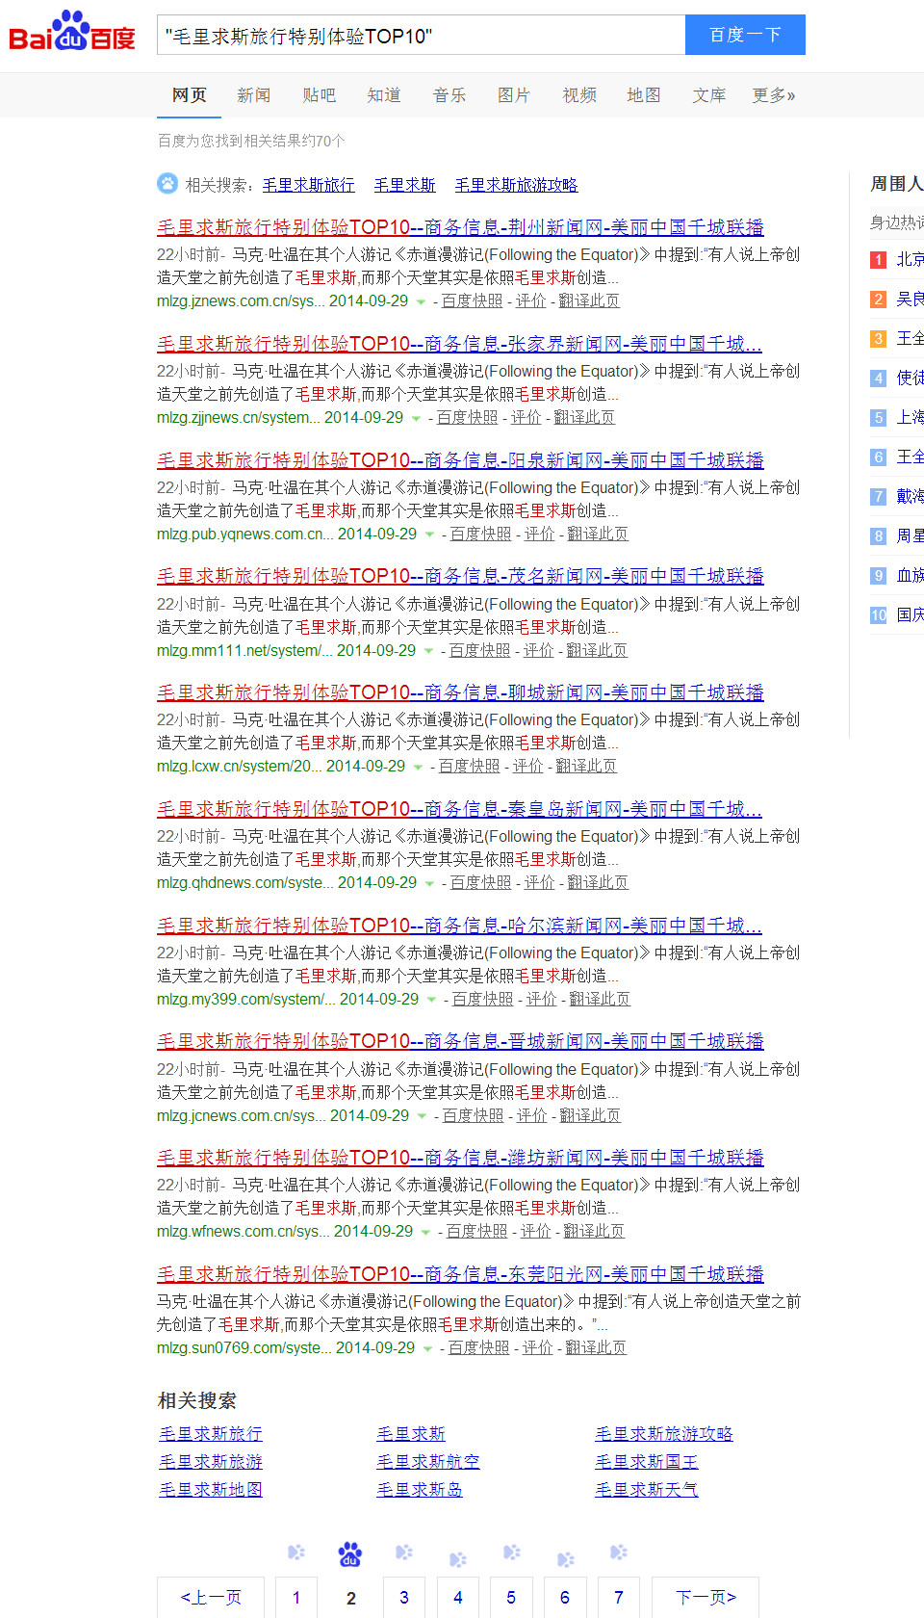The width and height of the screenshot is (924, 1618).
Task: Open the 更多» menu
Action: [x=773, y=95]
